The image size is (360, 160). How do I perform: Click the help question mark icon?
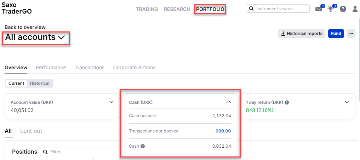(x=343, y=9)
